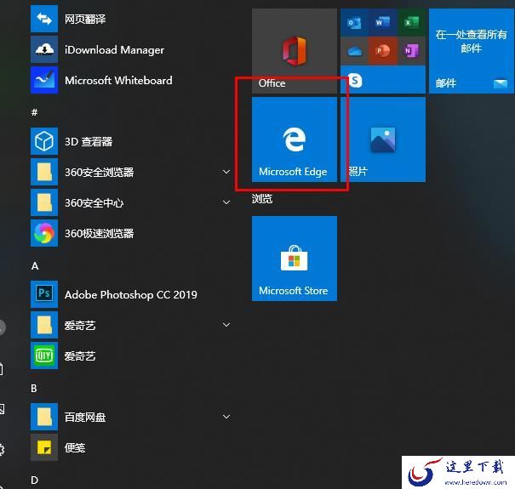
Task: Expand the 爱奇艺 folder chevron
Action: [x=226, y=325]
